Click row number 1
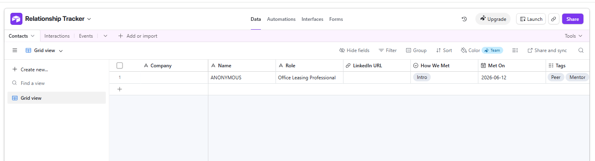 (120, 78)
